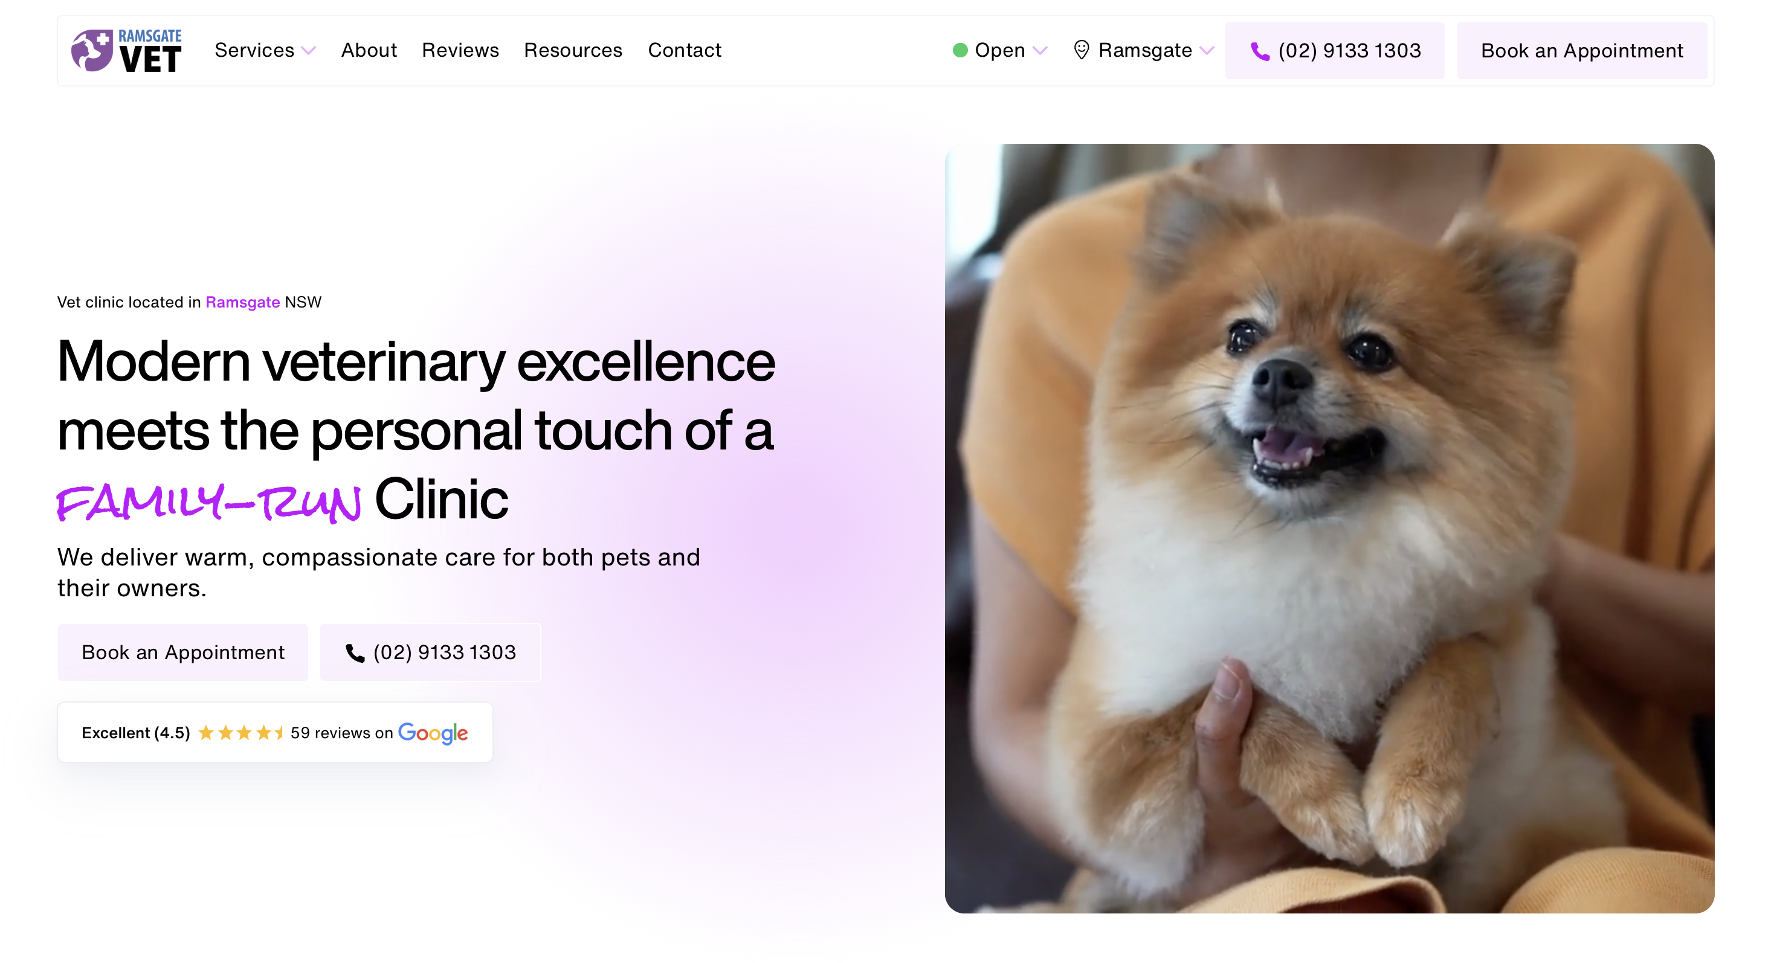The width and height of the screenshot is (1774, 963).
Task: Click the green Open status dot
Action: pos(960,50)
